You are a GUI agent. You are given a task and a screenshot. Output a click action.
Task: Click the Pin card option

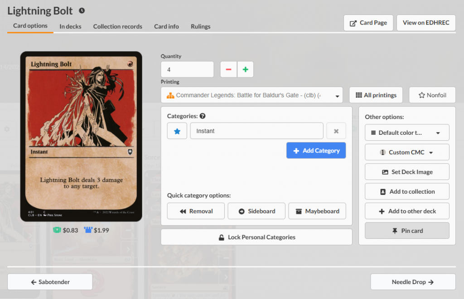tap(406, 230)
